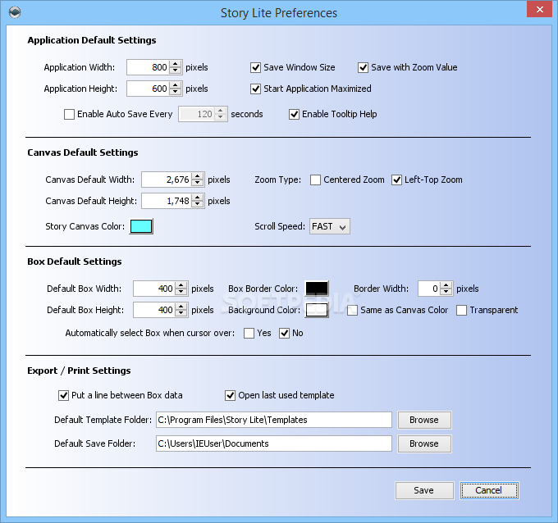Click the Default Save Folder path field

pos(273,443)
